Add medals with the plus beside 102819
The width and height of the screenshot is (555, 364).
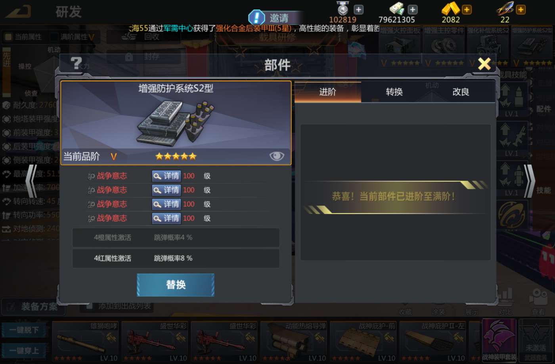pos(359,9)
